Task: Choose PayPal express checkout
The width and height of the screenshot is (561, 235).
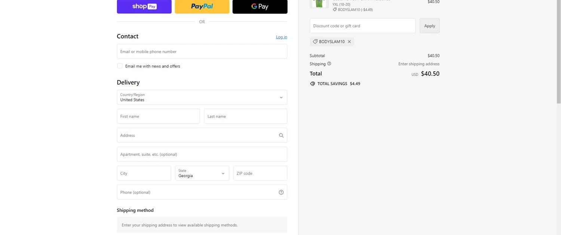Action: pos(202,6)
